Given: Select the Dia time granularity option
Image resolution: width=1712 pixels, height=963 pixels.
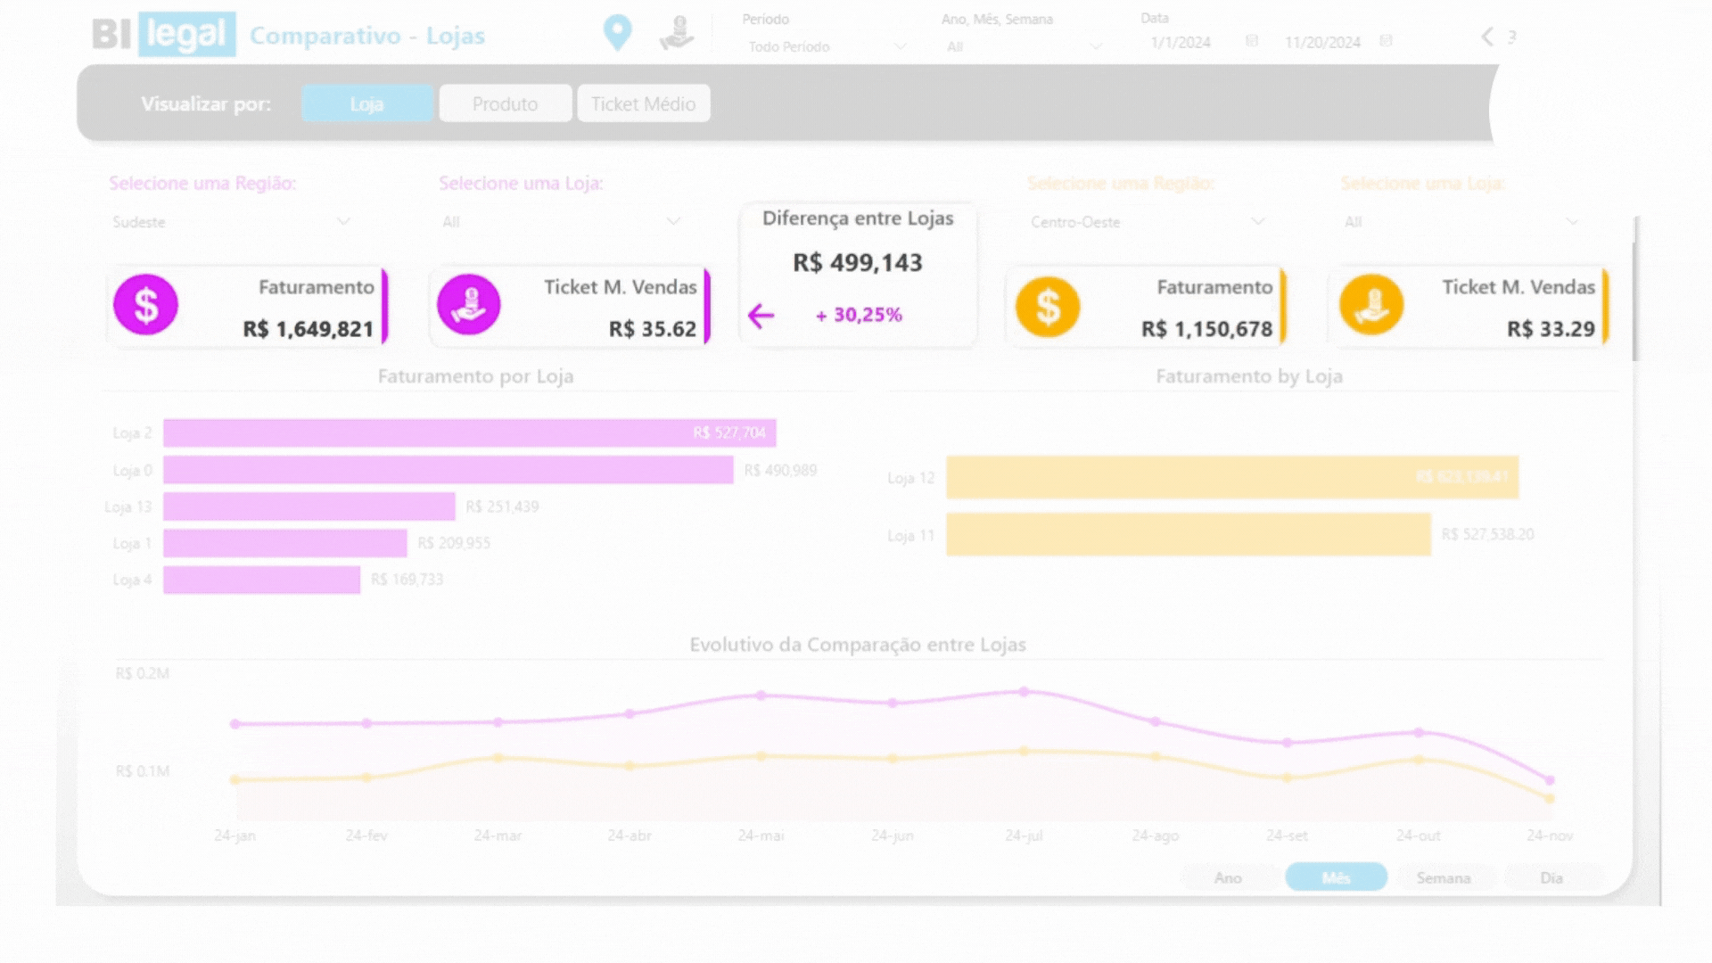Looking at the screenshot, I should [x=1551, y=877].
